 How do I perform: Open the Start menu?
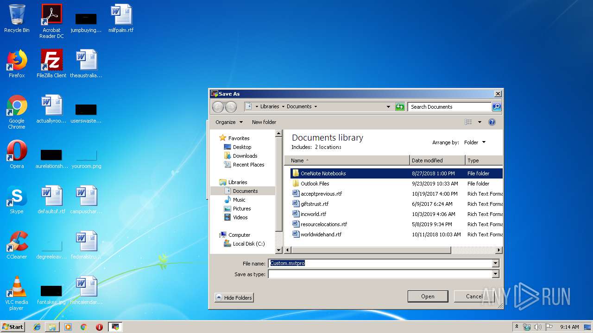coord(13,327)
